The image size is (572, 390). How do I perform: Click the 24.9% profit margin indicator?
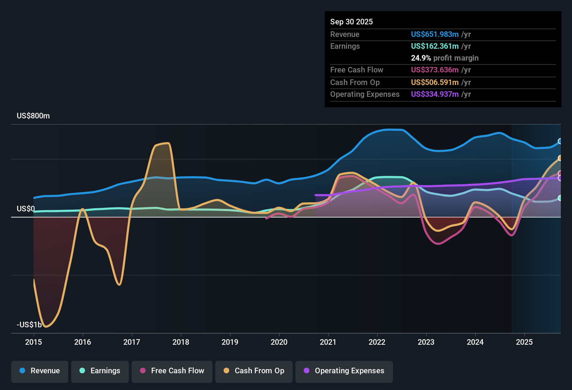click(x=445, y=58)
